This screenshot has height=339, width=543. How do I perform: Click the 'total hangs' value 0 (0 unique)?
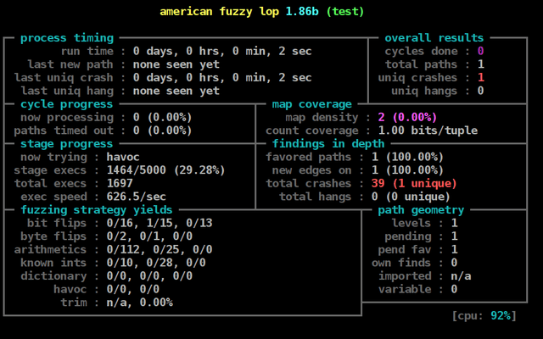pyautogui.click(x=411, y=197)
